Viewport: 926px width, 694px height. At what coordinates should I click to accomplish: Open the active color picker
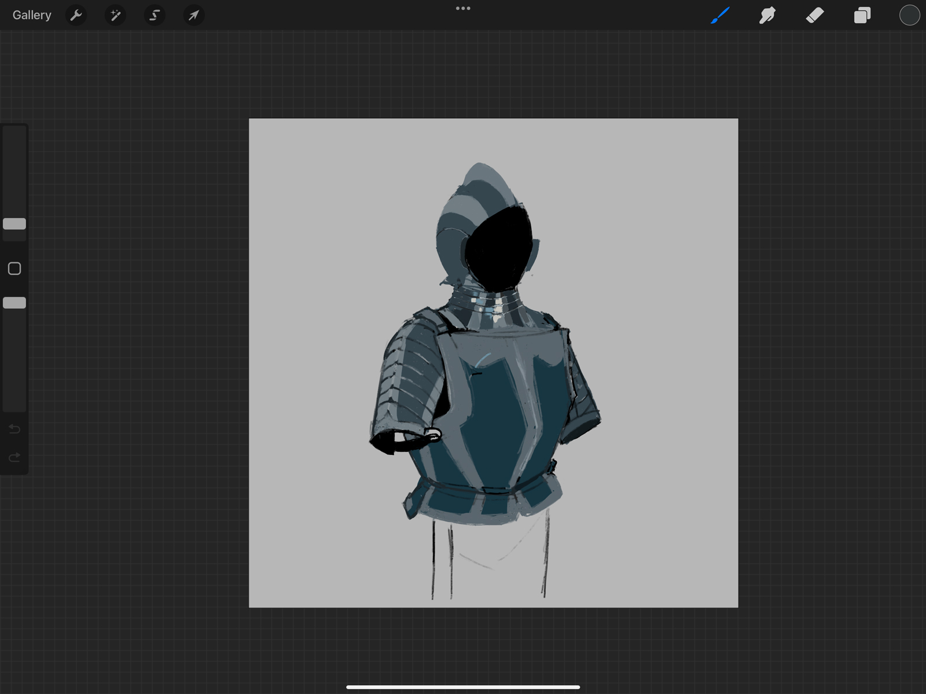(x=910, y=15)
